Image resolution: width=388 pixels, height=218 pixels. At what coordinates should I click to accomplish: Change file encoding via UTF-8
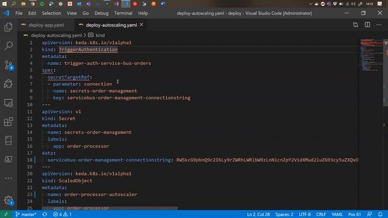click(x=304, y=214)
